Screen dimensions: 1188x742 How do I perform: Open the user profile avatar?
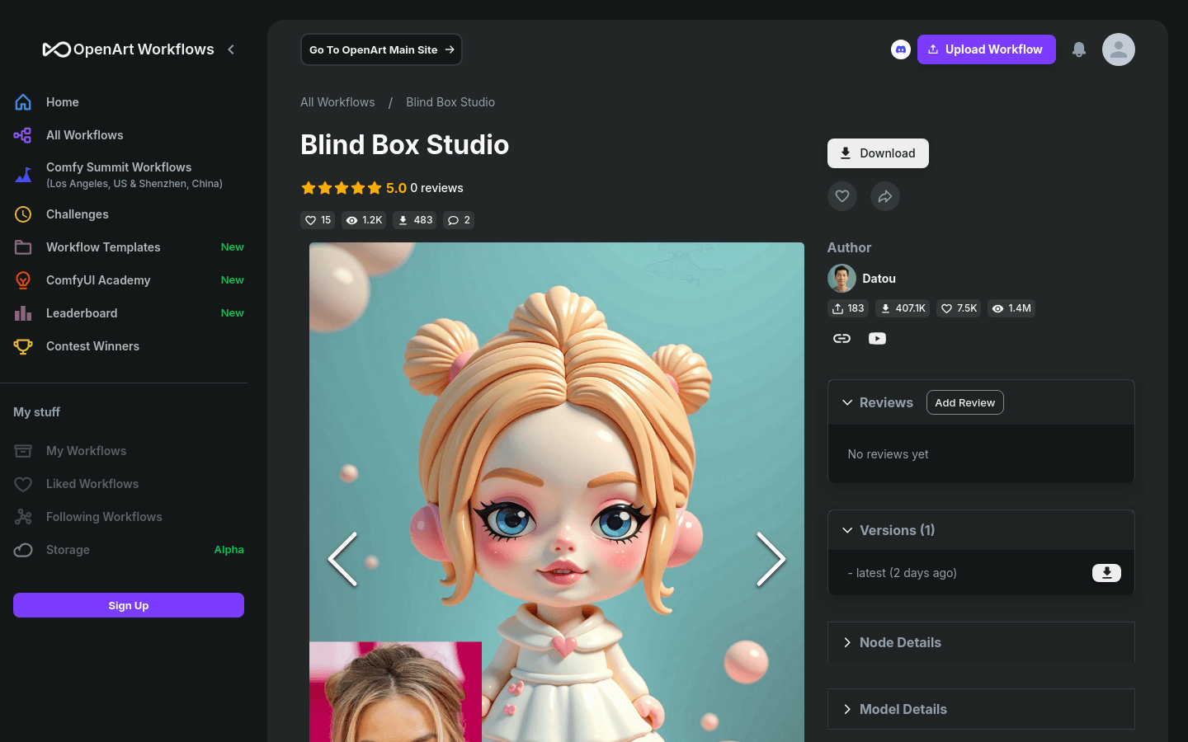click(x=1119, y=49)
